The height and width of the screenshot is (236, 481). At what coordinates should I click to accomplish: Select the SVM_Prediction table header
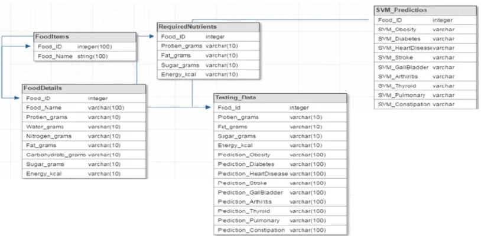[x=425, y=11]
